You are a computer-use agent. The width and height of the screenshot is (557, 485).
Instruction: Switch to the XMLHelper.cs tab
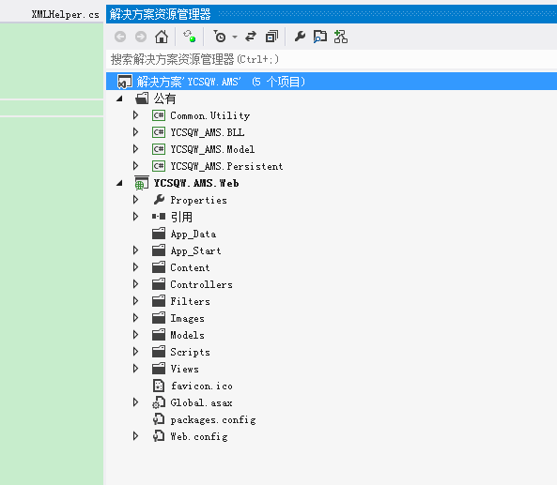[x=65, y=15]
